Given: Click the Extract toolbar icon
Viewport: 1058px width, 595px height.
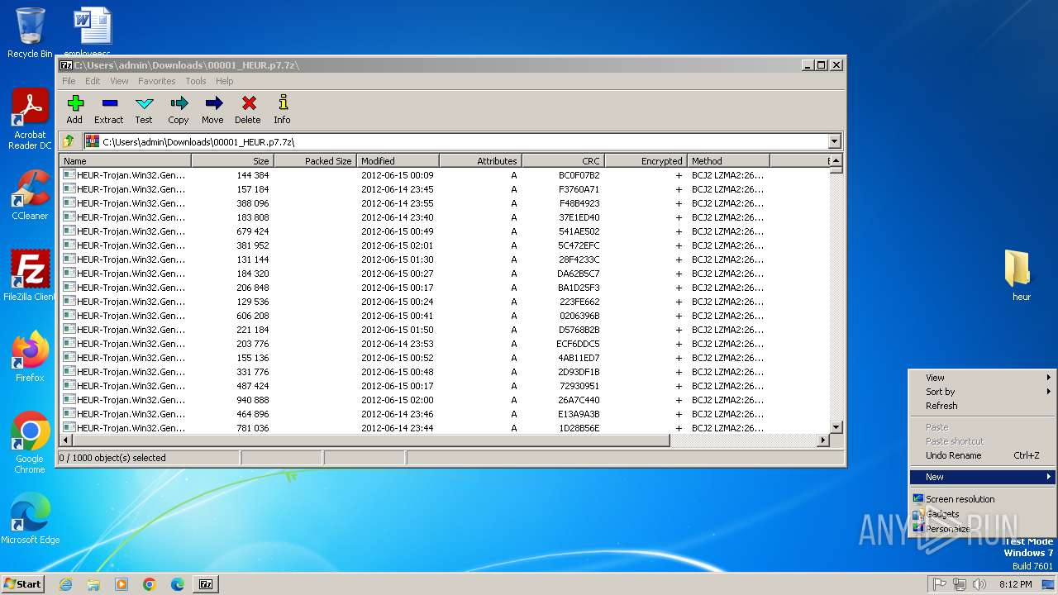Looking at the screenshot, I should click(108, 109).
